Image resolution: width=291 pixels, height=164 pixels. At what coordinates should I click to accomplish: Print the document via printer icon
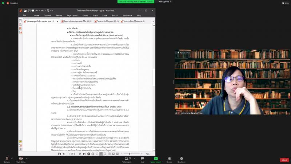pos(33,11)
